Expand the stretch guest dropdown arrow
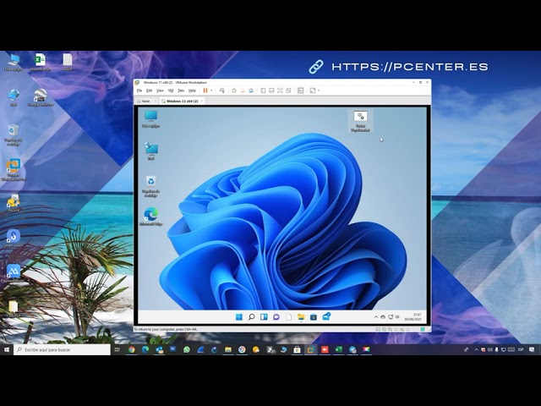Viewport: 541px width, 406px height. (319, 91)
